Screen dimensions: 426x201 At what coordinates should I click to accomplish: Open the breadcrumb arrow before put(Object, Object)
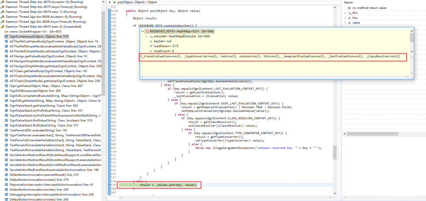coord(110,2)
